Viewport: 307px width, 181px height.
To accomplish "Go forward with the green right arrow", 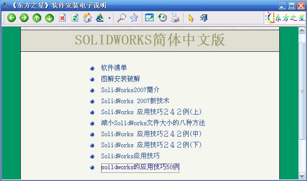I will point(24,18).
